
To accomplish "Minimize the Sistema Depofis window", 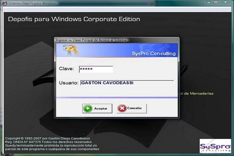I will pos(209,2).
